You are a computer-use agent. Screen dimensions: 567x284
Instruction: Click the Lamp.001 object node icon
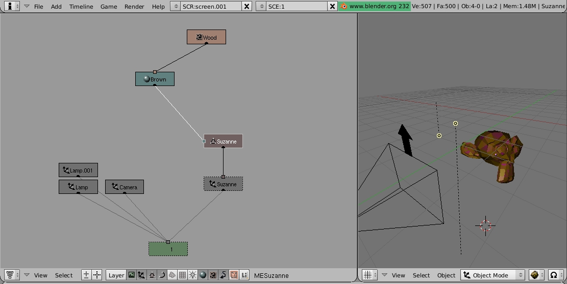66,170
